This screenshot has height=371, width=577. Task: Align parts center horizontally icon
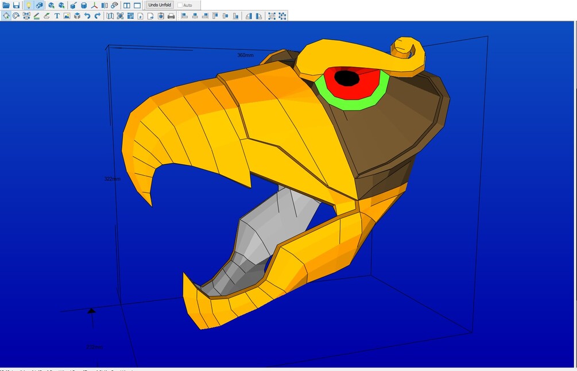[x=195, y=16]
